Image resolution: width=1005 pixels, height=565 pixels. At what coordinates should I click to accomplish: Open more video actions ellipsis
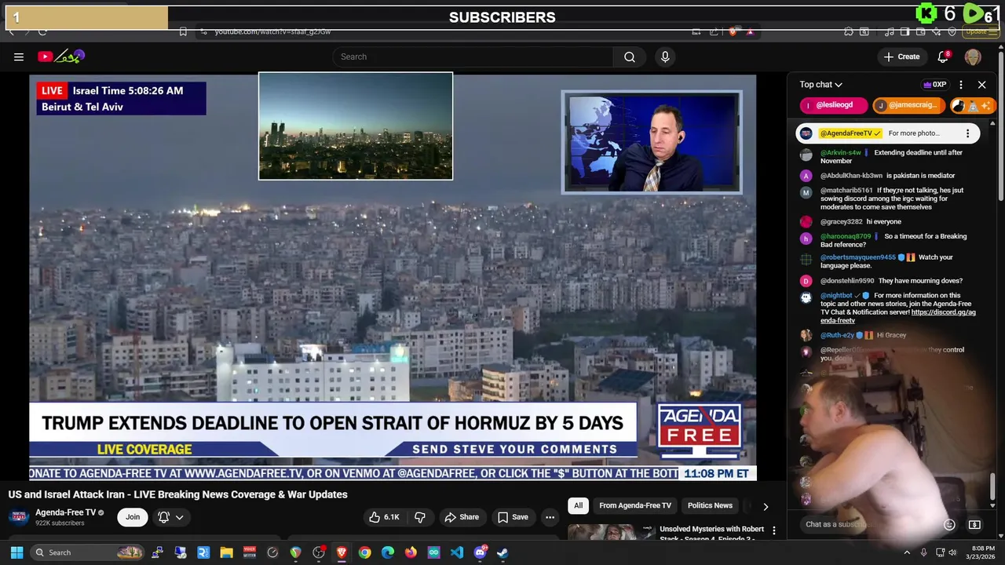pos(550,517)
